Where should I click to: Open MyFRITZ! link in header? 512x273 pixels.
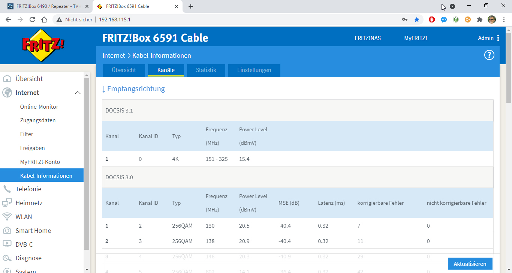[416, 38]
